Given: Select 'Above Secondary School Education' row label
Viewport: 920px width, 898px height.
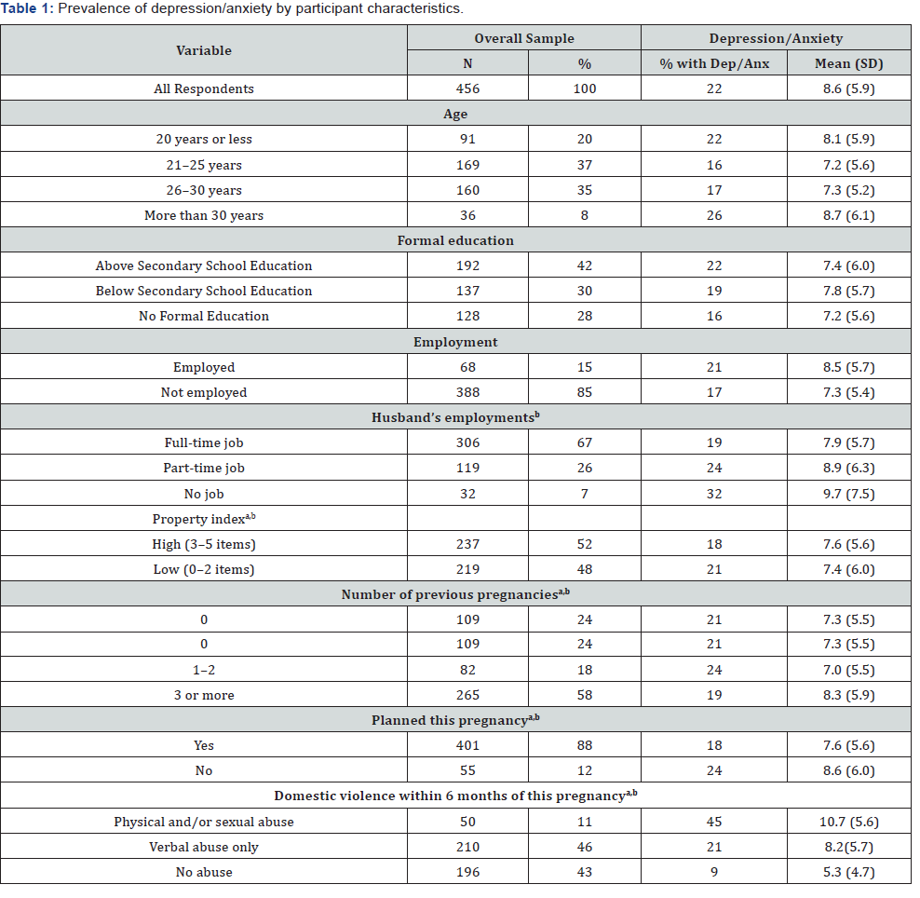Looking at the screenshot, I should (x=204, y=265).
